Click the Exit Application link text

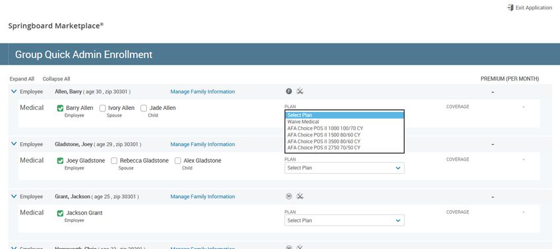[534, 7]
